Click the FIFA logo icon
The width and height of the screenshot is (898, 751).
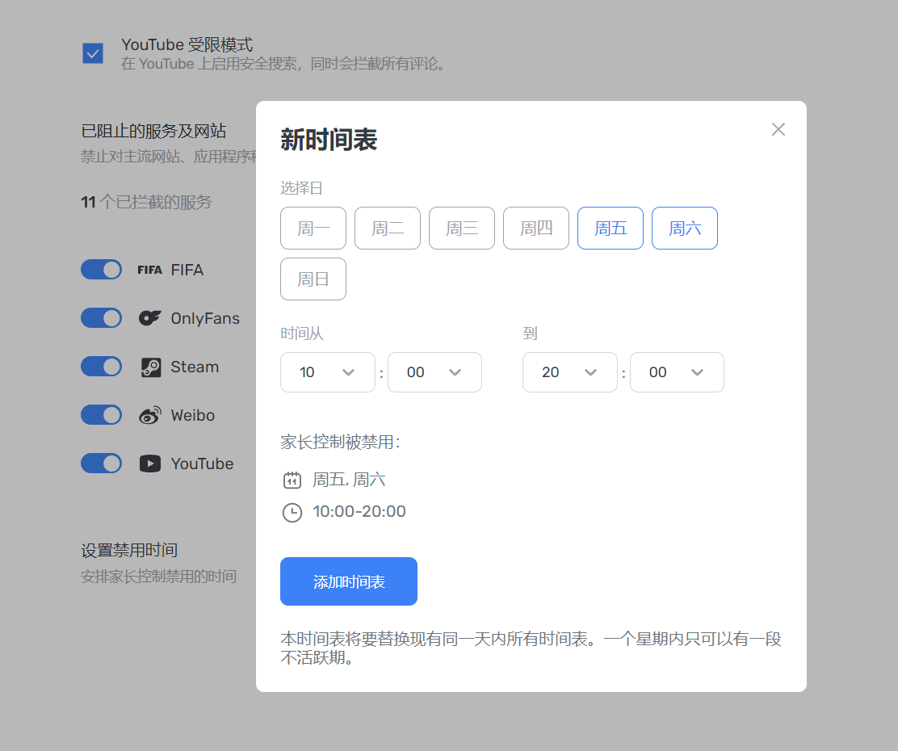(x=150, y=270)
